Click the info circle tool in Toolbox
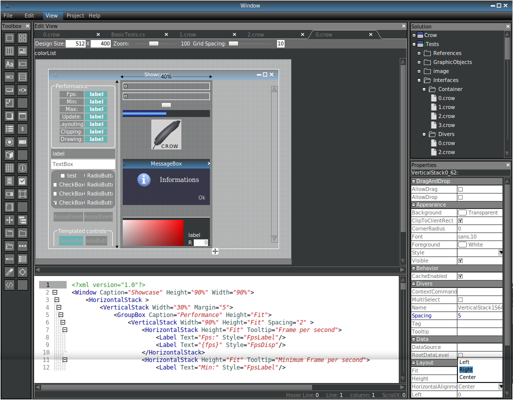513x400 pixels. [x=23, y=168]
